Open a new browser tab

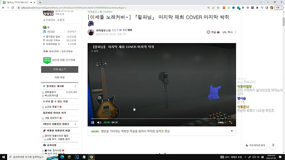pos(40,2)
